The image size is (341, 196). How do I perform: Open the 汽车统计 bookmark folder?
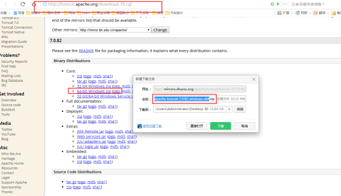click(x=174, y=13)
